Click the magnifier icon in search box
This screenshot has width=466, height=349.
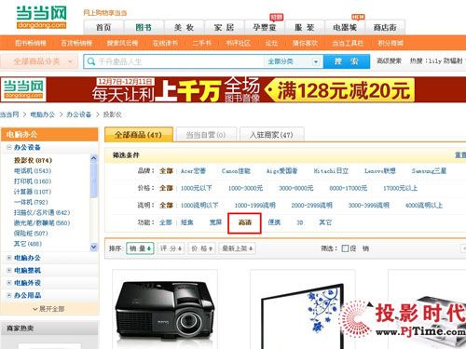(91, 61)
